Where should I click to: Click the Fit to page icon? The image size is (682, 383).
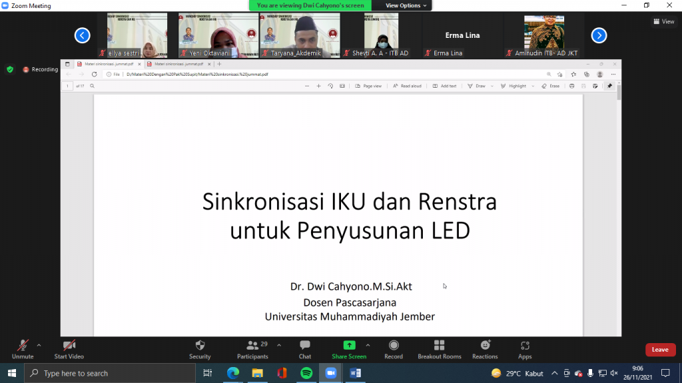[x=342, y=86]
